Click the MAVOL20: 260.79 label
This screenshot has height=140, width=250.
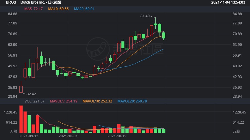[132, 101]
